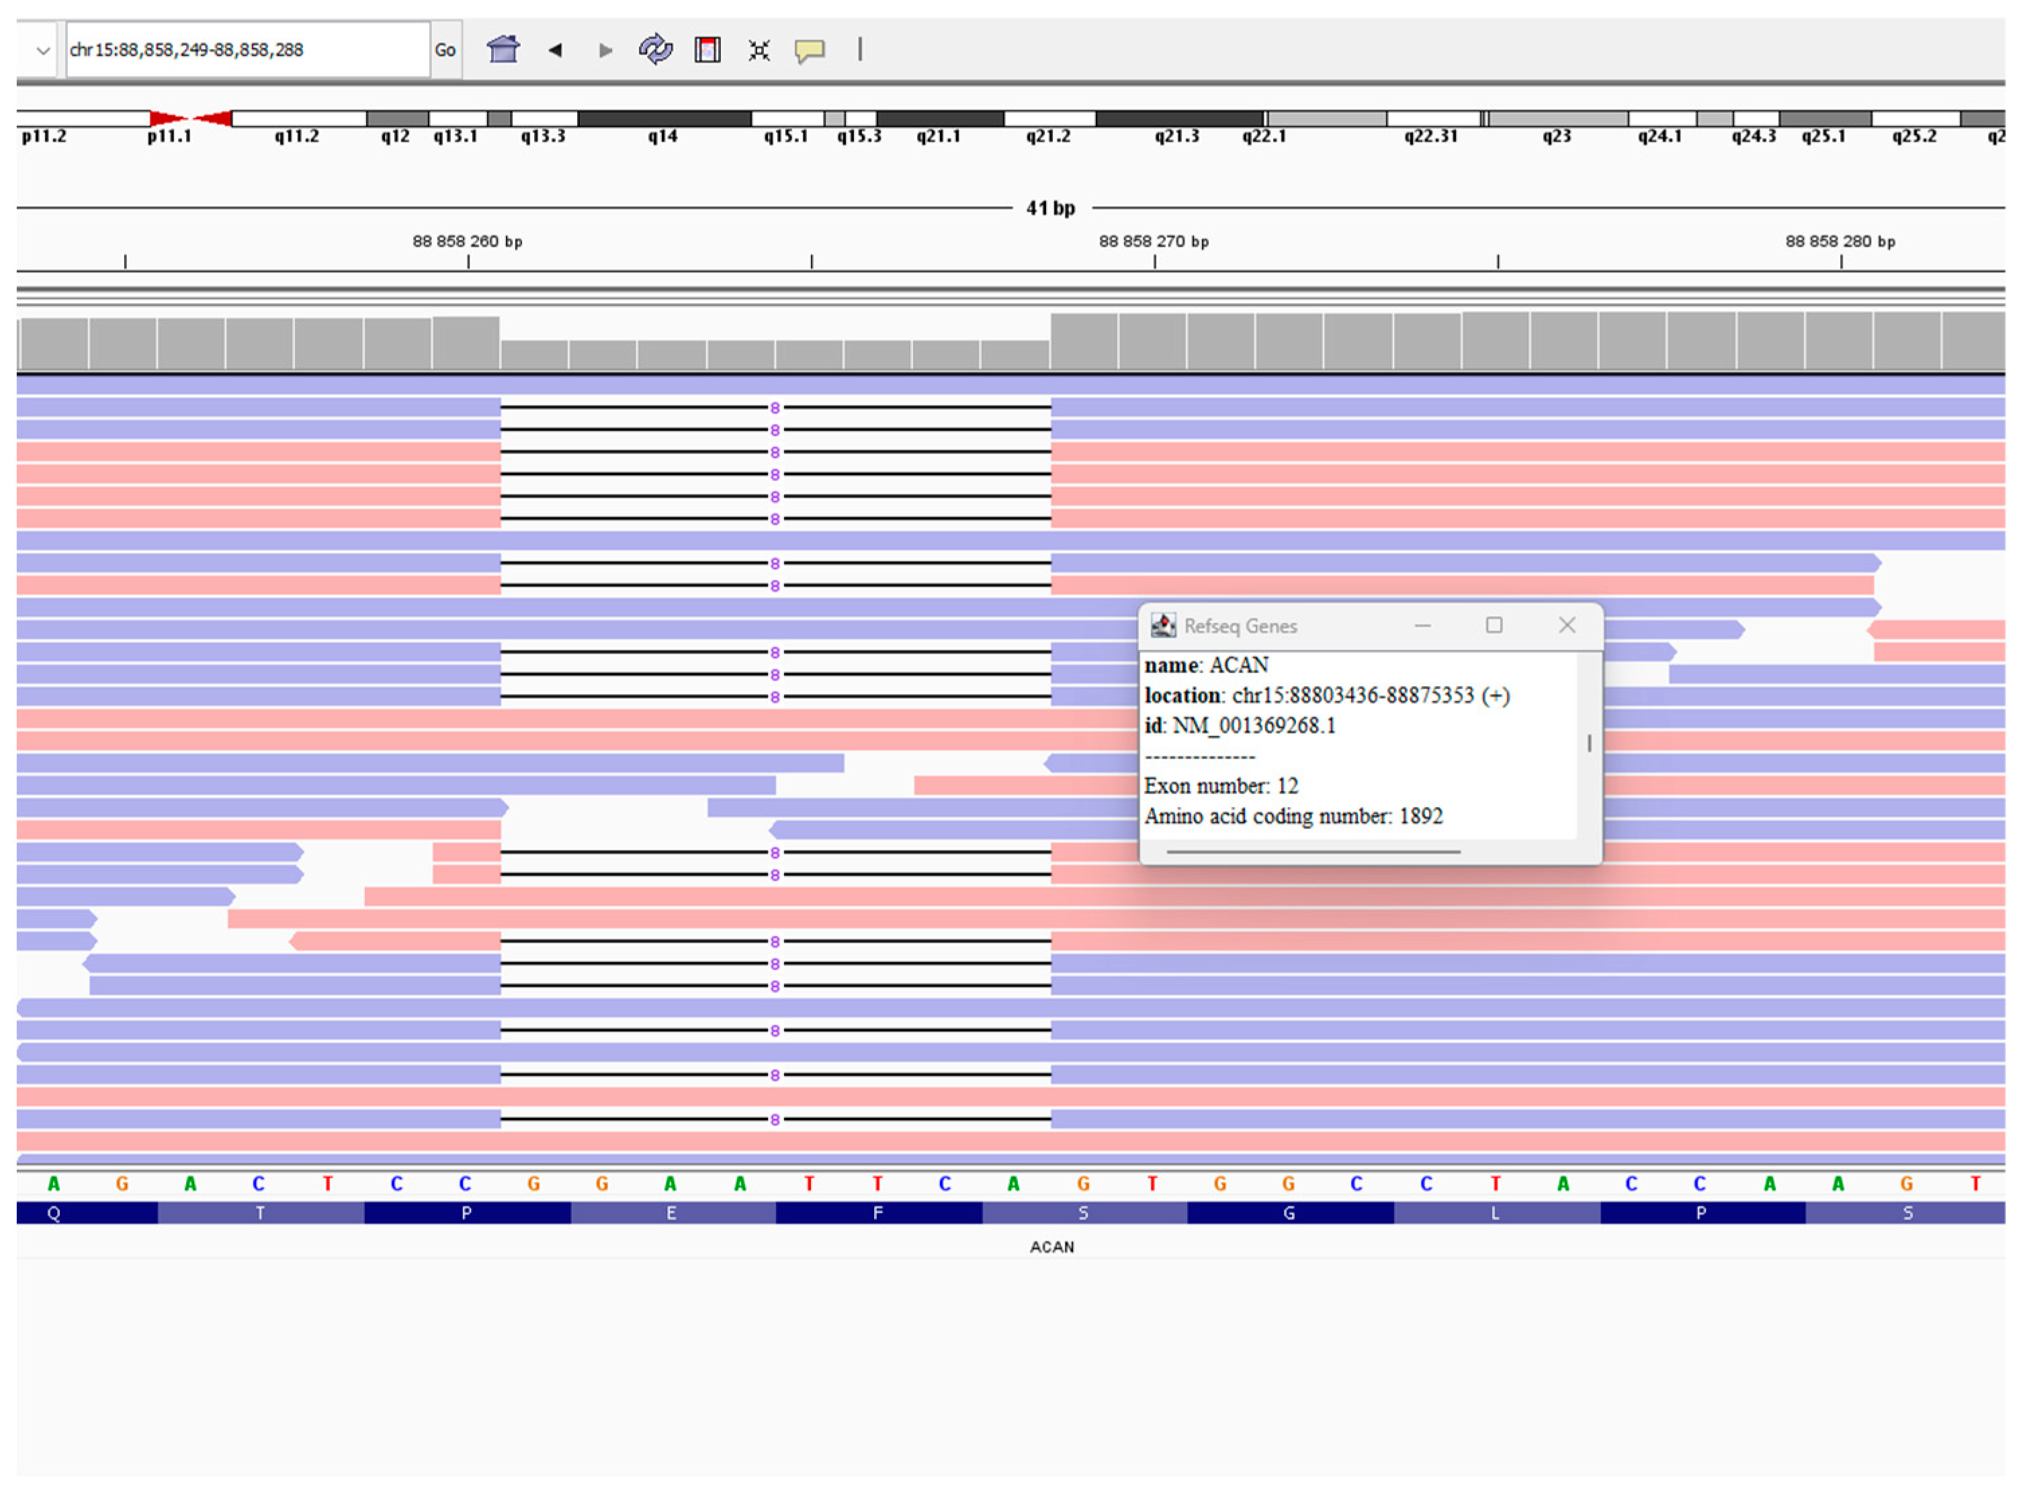2033x1501 pixels.
Task: Click the resize tracks to fit icon
Action: [759, 50]
